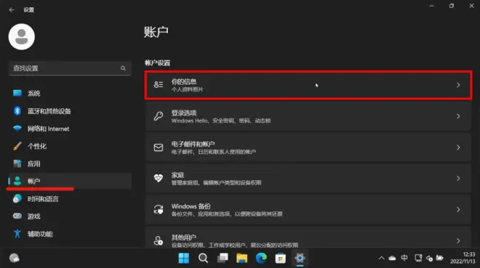
Task: Switch input method via the 中 indicator
Action: (x=404, y=259)
